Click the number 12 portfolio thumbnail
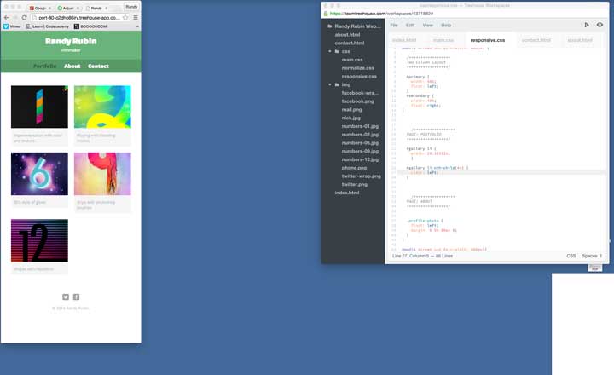 point(39,241)
